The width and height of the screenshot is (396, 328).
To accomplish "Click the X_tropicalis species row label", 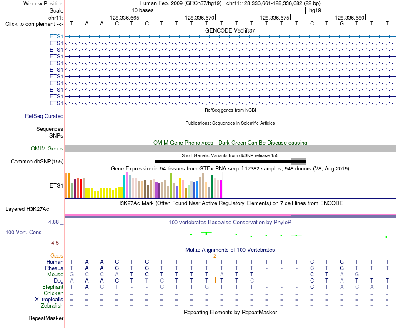I will [49, 300].
